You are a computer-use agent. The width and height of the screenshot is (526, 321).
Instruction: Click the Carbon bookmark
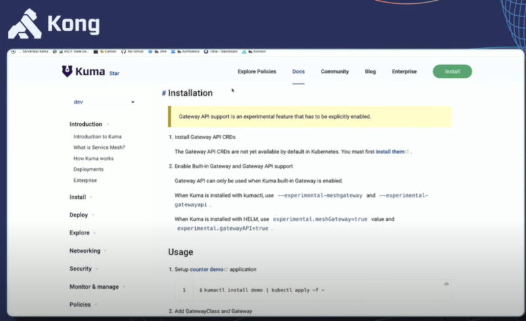[x=108, y=52]
